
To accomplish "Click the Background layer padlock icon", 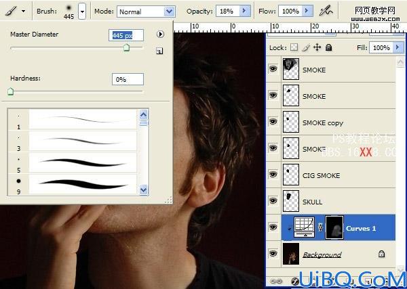I will [x=381, y=254].
